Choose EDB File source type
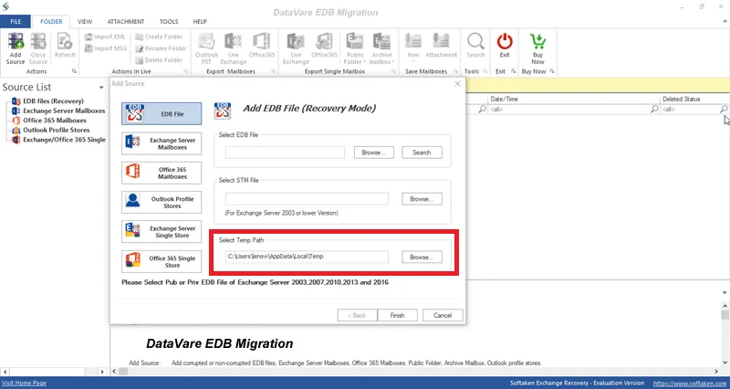The width and height of the screenshot is (730, 389). click(162, 113)
